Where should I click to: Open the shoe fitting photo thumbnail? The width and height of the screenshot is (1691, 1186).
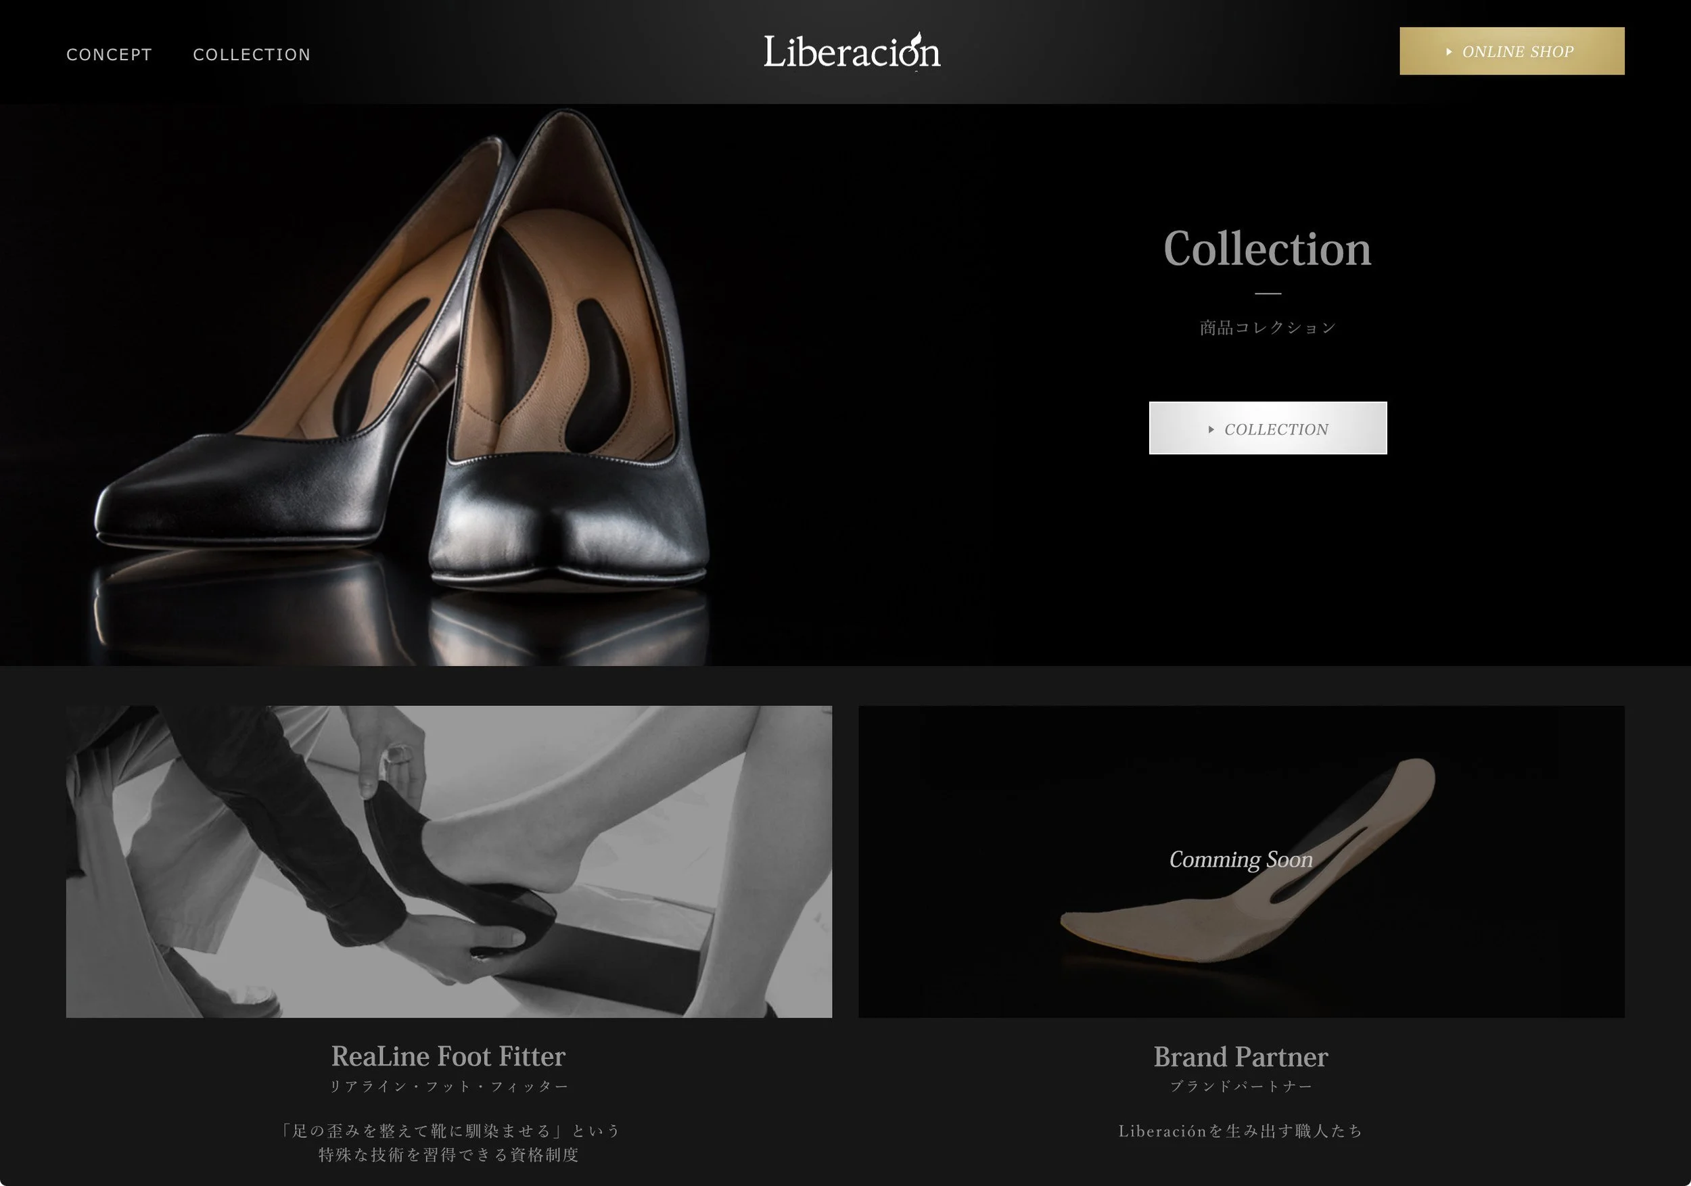(448, 861)
